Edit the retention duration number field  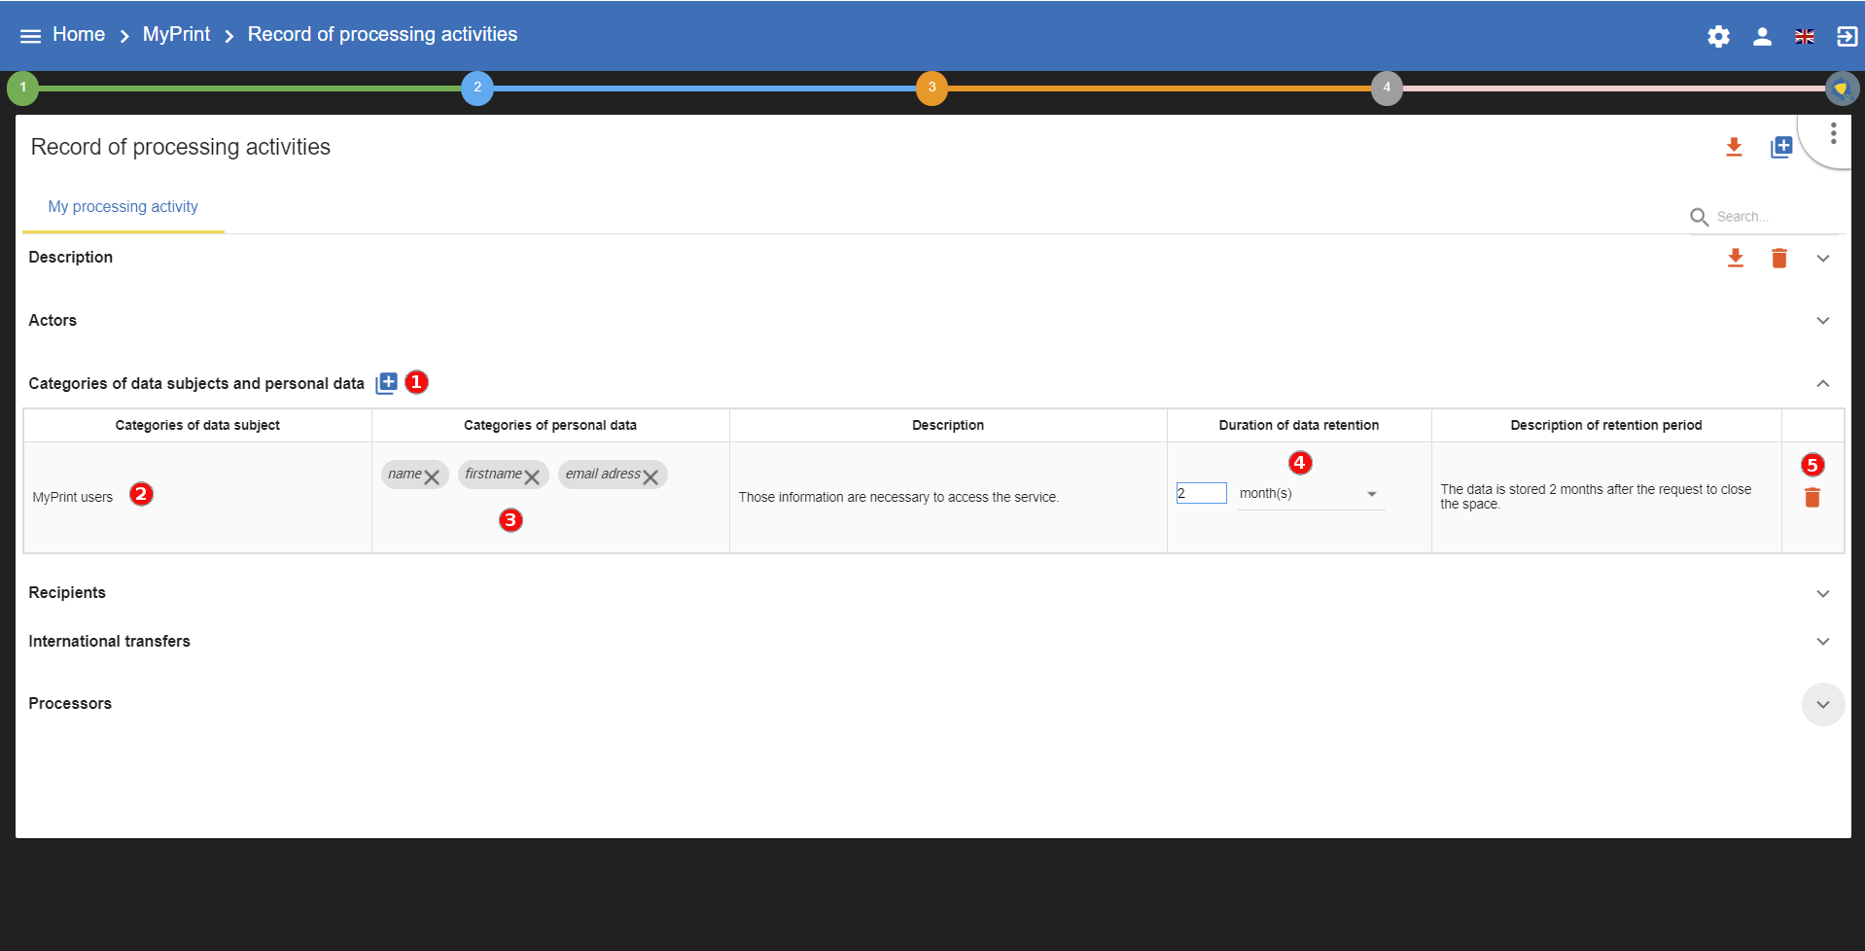(1201, 493)
